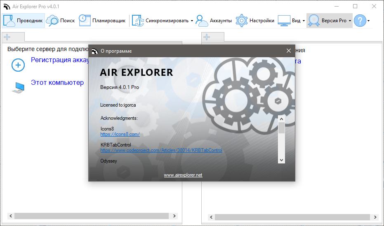This screenshot has width=384, height=226.
Task: Open the icons8.com link
Action: (120, 134)
